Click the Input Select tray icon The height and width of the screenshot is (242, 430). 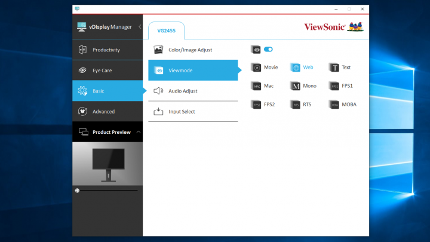[158, 111]
